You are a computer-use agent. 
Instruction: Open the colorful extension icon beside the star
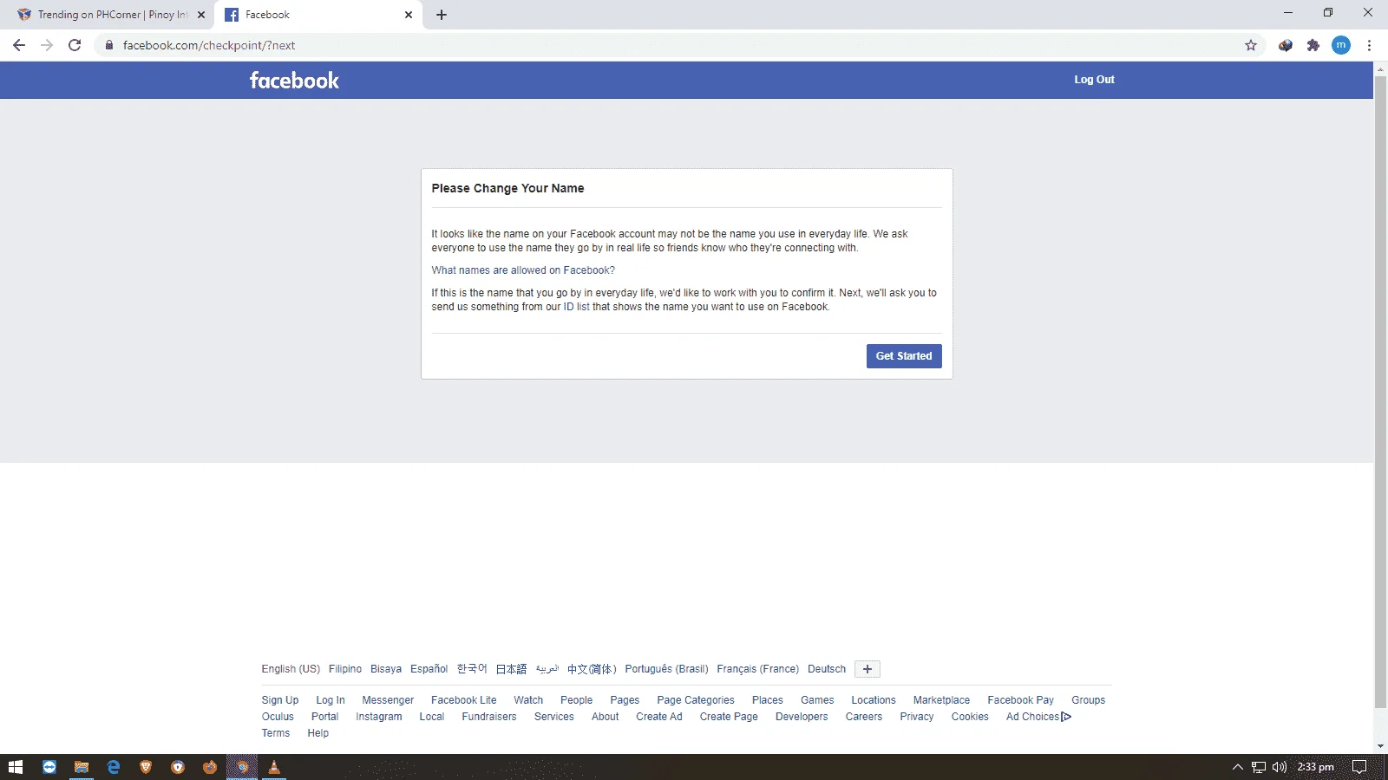click(x=1286, y=45)
